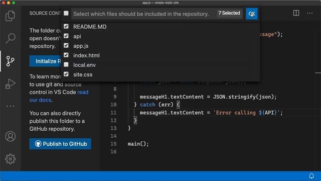Click the Publish to GitHub button
The width and height of the screenshot is (321, 181).
pyautogui.click(x=60, y=144)
